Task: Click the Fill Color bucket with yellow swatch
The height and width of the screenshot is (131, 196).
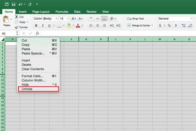Action: (69, 26)
